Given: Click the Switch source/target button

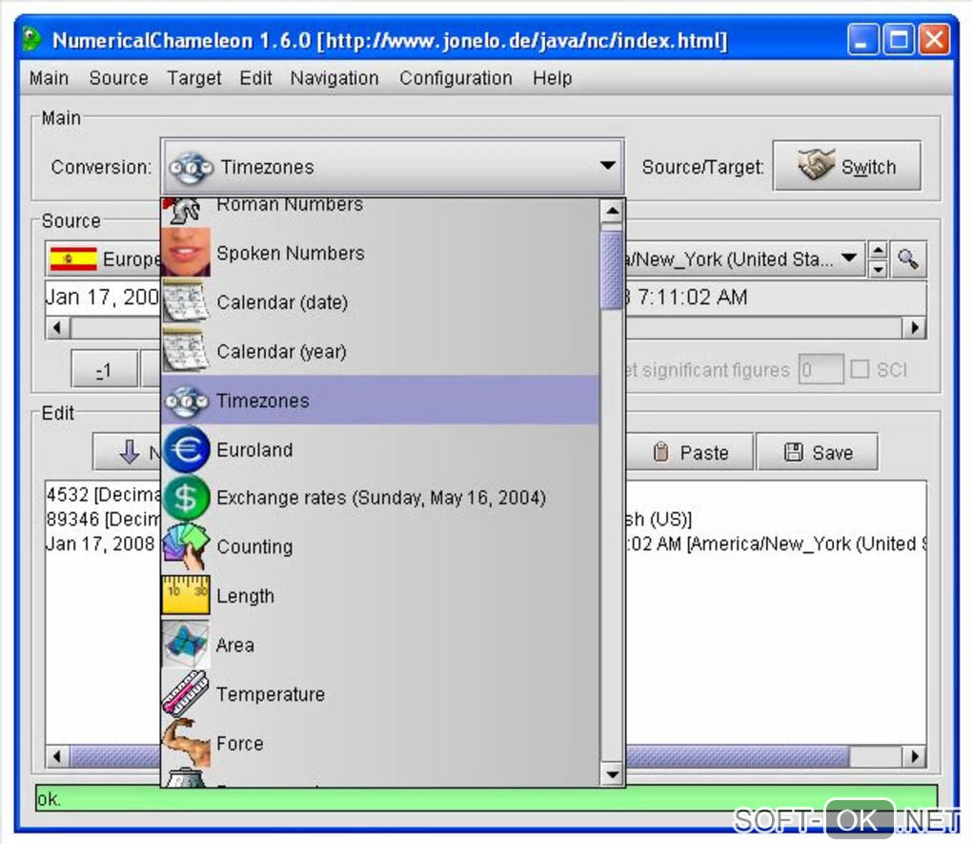Looking at the screenshot, I should [x=847, y=166].
